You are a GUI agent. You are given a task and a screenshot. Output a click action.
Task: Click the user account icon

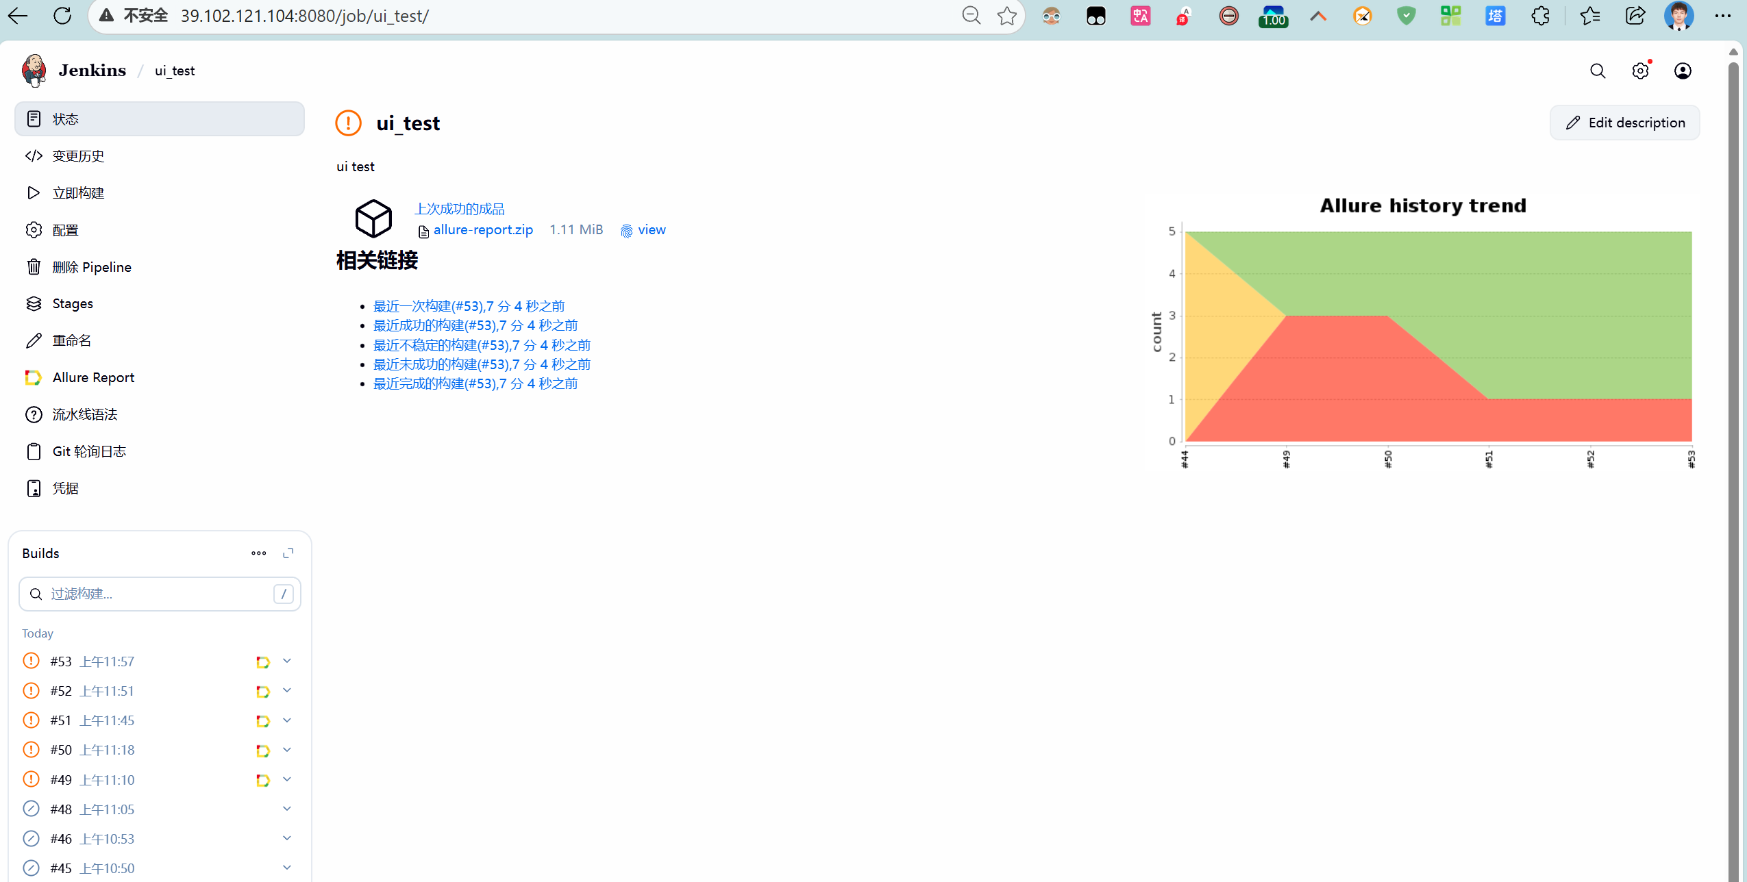(x=1683, y=71)
